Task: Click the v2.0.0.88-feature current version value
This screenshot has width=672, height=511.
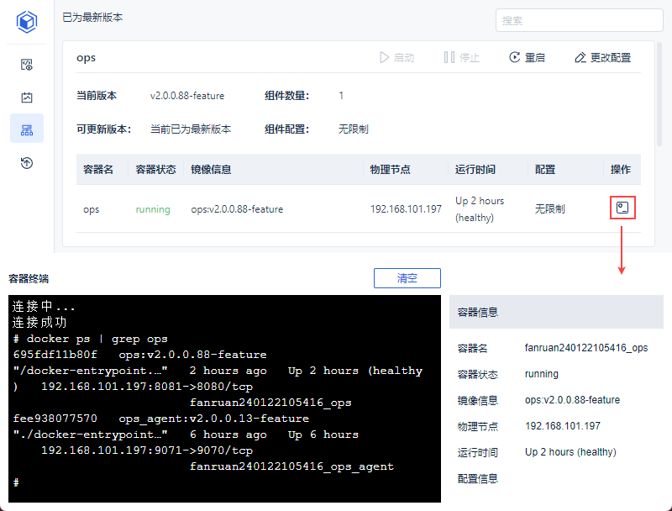Action: (x=187, y=96)
